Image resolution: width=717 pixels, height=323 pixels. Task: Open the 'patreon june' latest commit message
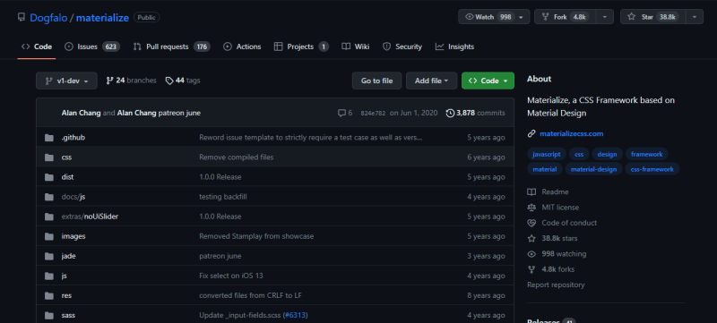pyautogui.click(x=179, y=113)
